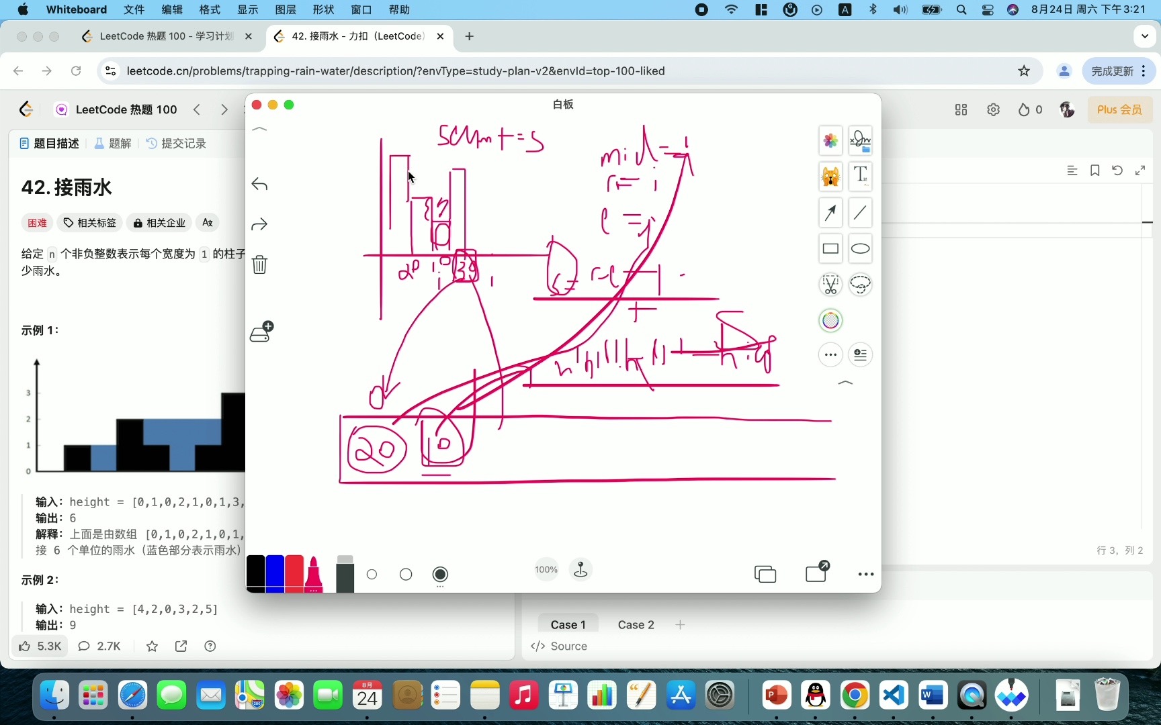The width and height of the screenshot is (1161, 725).
Task: Choose the medium stroke size circle
Action: 406,575
